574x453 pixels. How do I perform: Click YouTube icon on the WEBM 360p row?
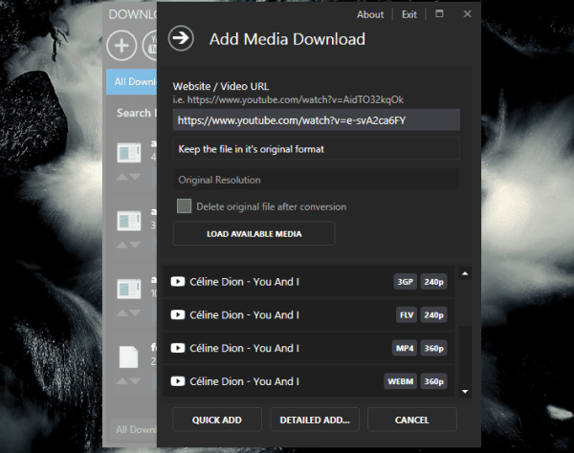(178, 381)
